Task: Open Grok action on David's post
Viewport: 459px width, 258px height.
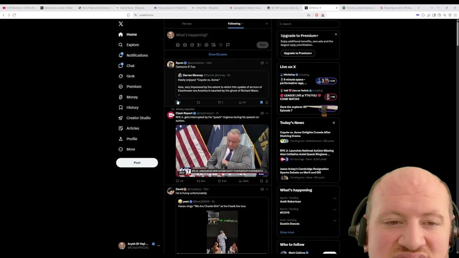Action: coord(262,189)
